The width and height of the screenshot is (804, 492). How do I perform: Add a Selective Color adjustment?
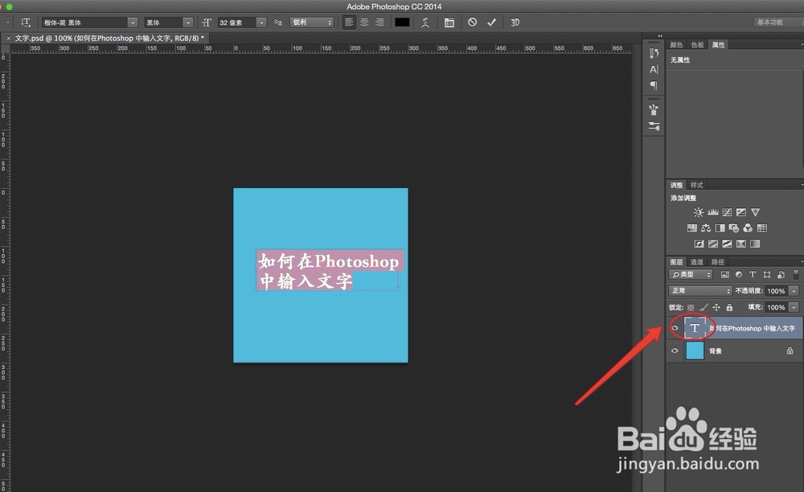tap(741, 244)
